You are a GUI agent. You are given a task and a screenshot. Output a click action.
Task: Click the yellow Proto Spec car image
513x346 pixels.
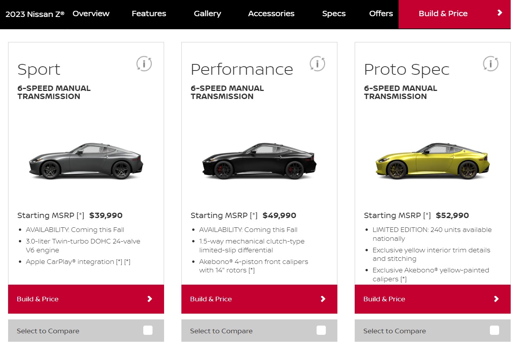432,162
